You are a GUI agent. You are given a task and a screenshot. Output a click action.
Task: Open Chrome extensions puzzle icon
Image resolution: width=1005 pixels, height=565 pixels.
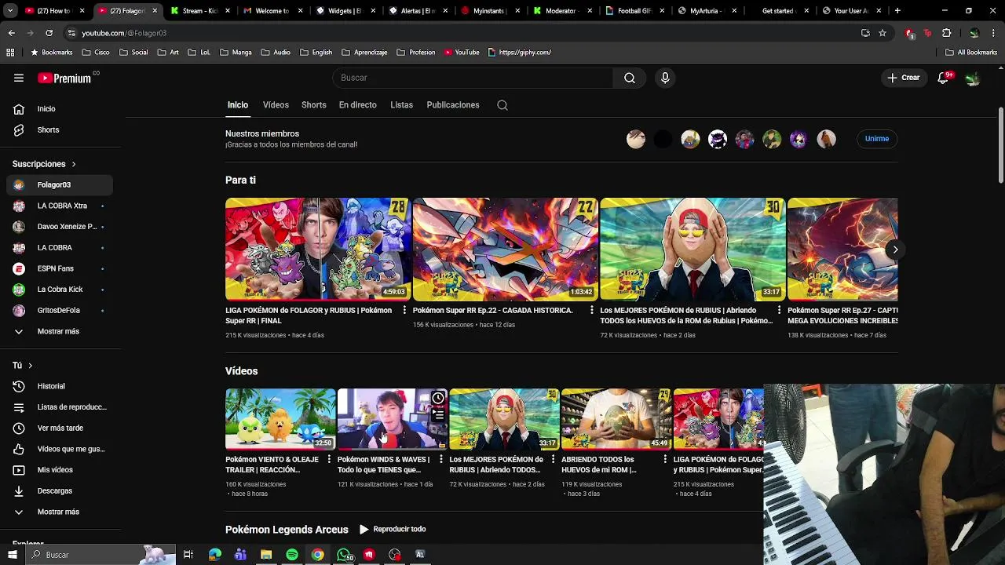point(946,33)
